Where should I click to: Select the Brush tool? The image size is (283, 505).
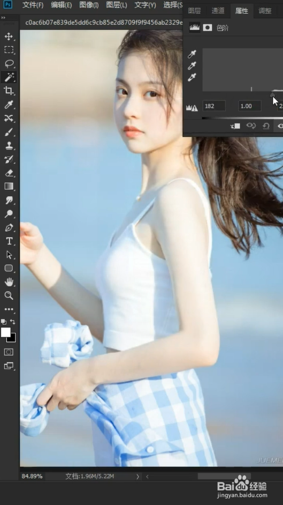[x=9, y=132]
